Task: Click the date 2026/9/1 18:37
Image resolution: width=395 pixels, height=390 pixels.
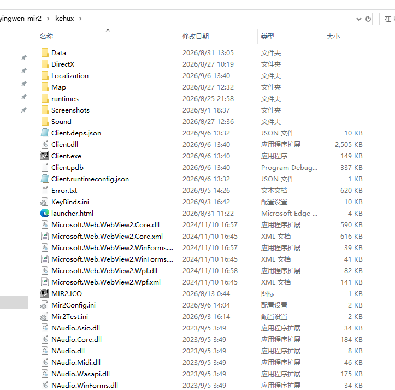Action: pyautogui.click(x=206, y=110)
